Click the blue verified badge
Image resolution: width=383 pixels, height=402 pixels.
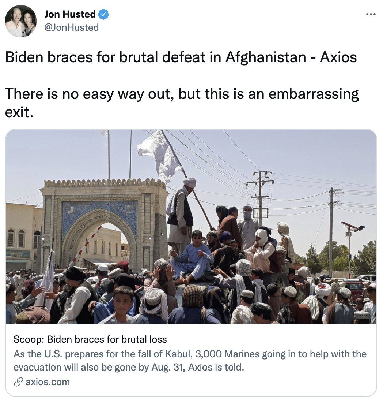click(104, 14)
